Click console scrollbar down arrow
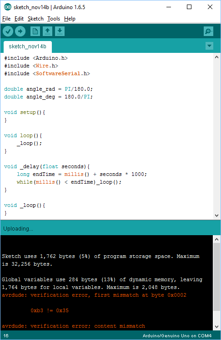221x340 pixels. click(216, 327)
